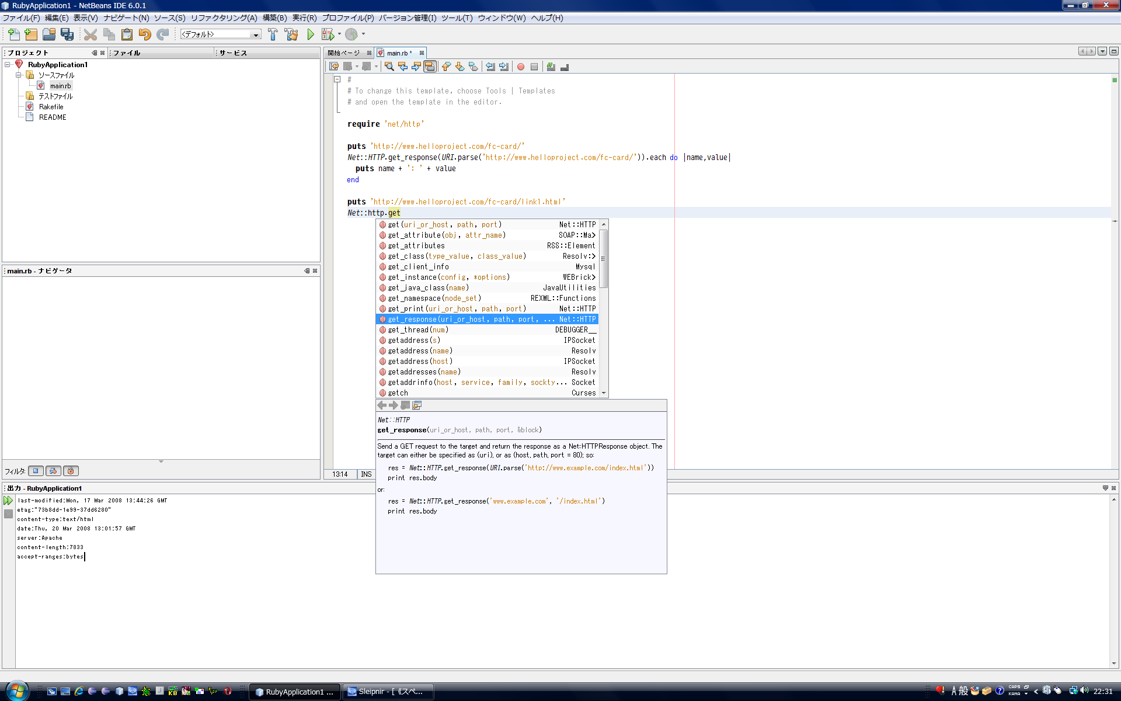
Task: Click the Save All disks icon
Action: (x=67, y=34)
